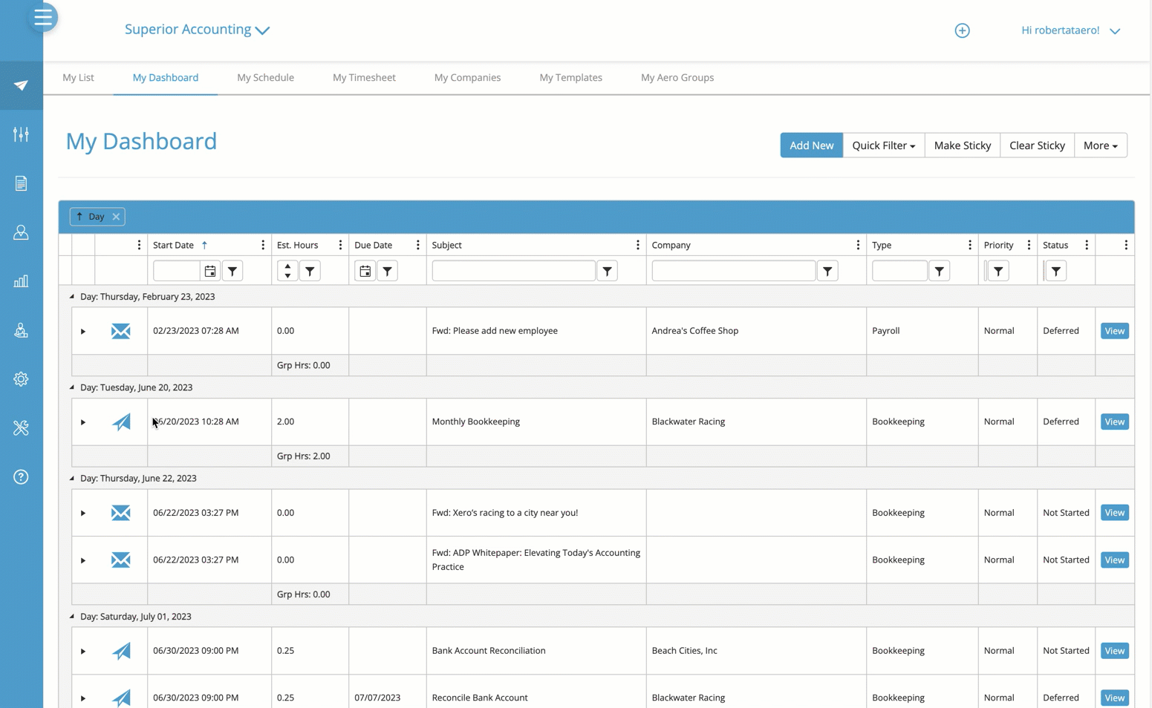Expand the 'Please add new employee' row details

[x=83, y=331]
